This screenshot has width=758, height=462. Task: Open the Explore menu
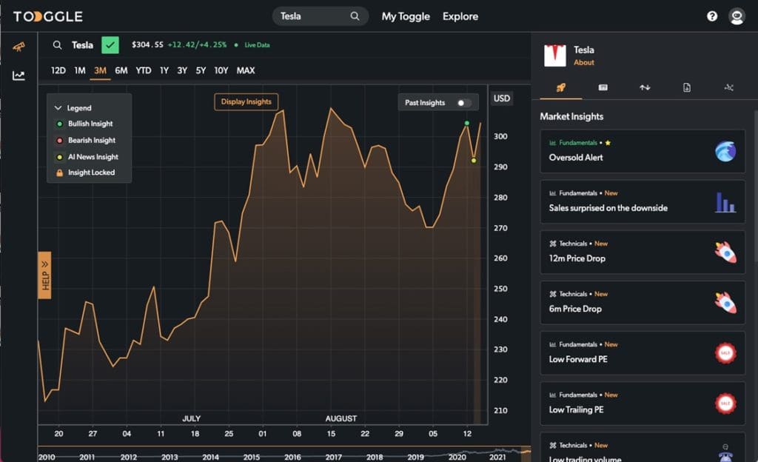[460, 16]
